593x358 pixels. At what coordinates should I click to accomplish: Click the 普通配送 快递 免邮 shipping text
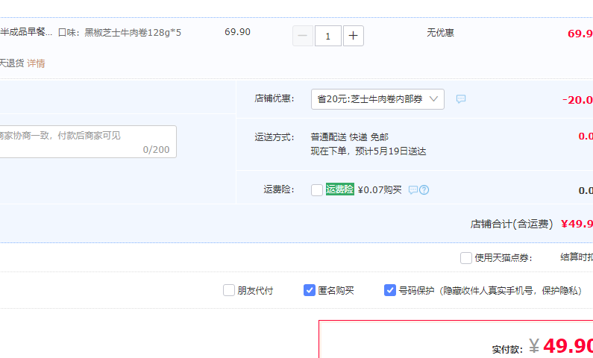coord(349,136)
